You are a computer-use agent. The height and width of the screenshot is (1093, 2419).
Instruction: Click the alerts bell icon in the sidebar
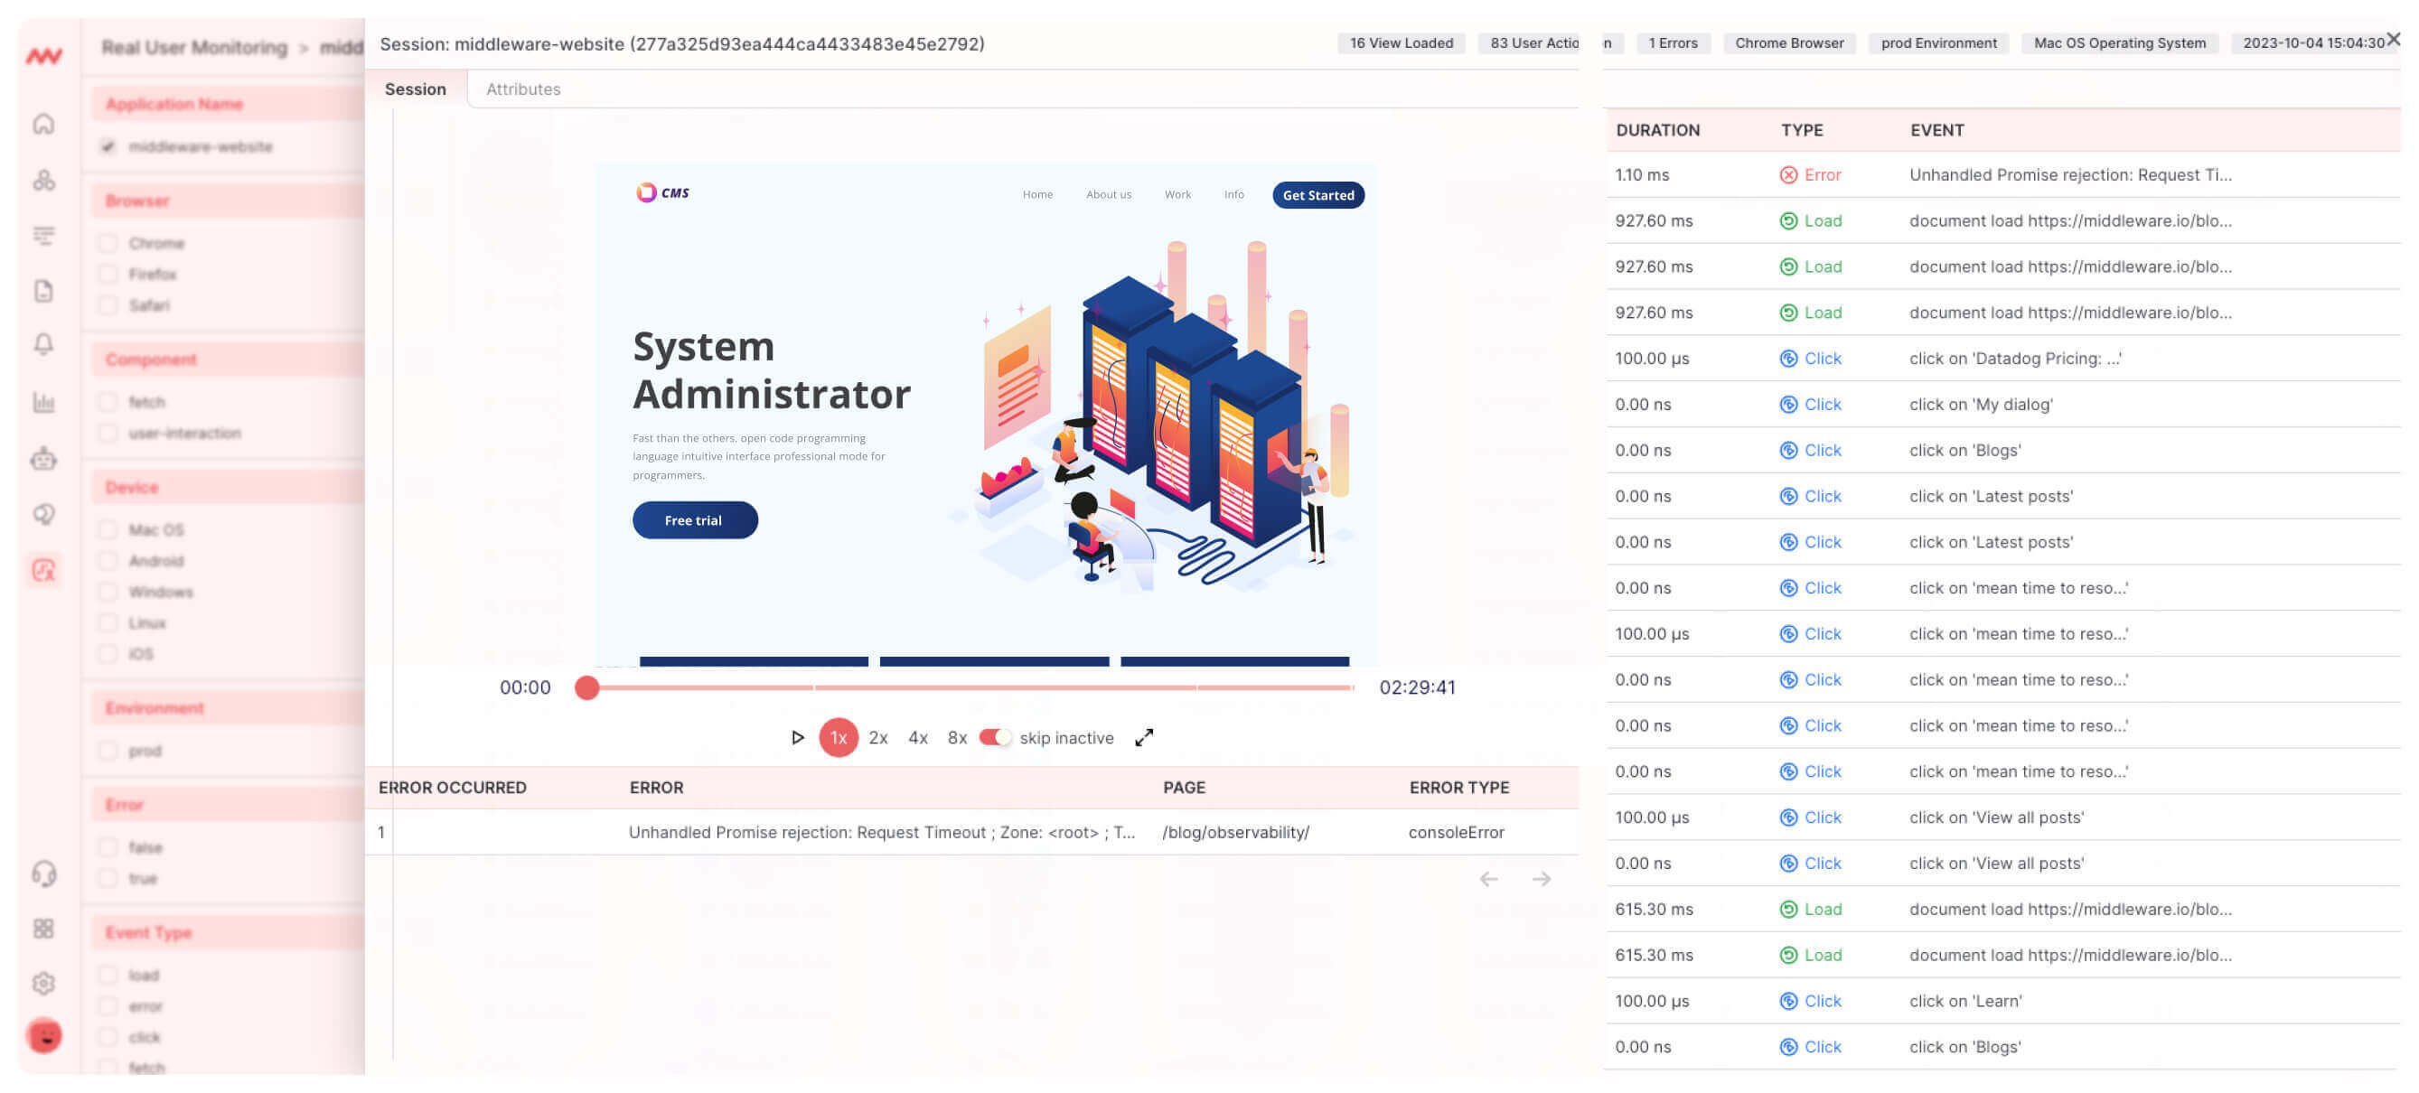[x=44, y=347]
